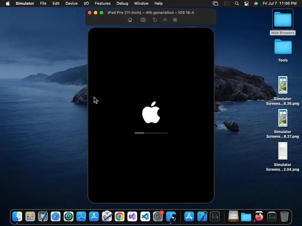
Task: Open Time Machine from the Dock
Action: [x=68, y=217]
